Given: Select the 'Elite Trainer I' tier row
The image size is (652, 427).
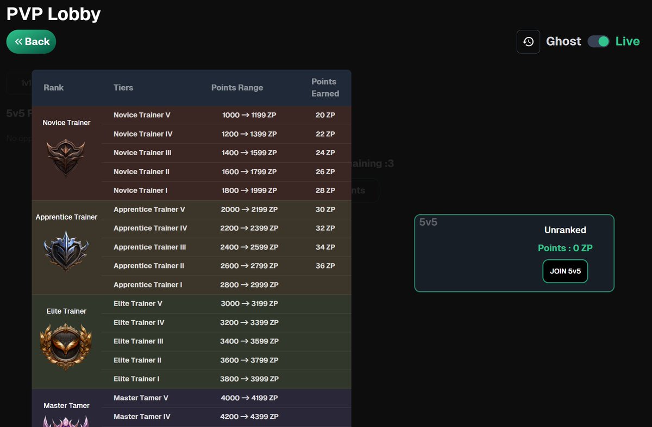Looking at the screenshot, I should (x=227, y=379).
